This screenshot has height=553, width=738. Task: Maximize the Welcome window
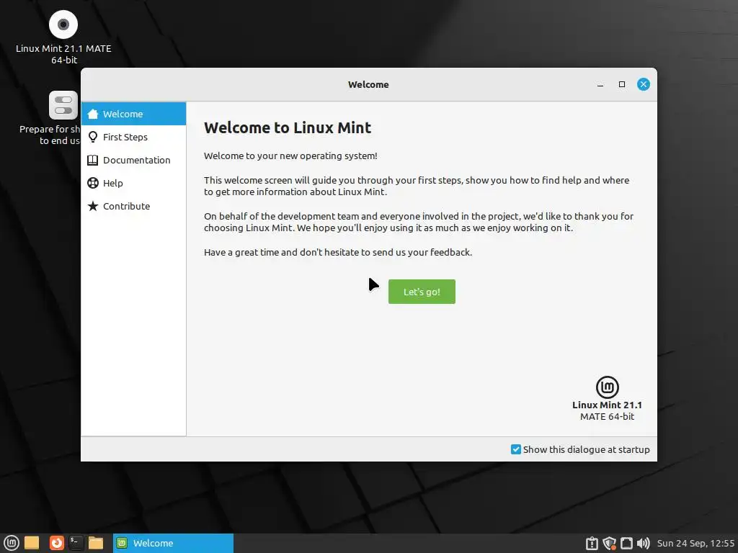pos(622,85)
